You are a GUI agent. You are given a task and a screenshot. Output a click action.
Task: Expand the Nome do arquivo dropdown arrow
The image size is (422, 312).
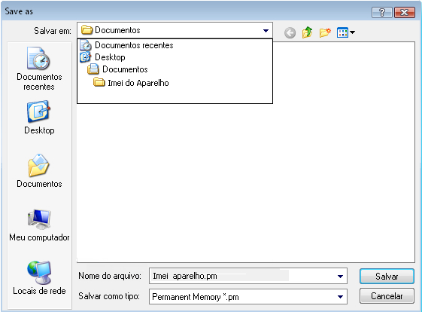pos(340,277)
